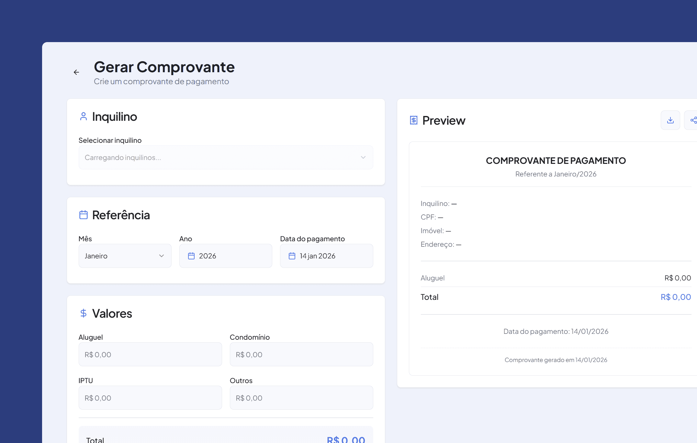Click the Gerar Comprovante page title
This screenshot has width=697, height=443.
click(164, 67)
